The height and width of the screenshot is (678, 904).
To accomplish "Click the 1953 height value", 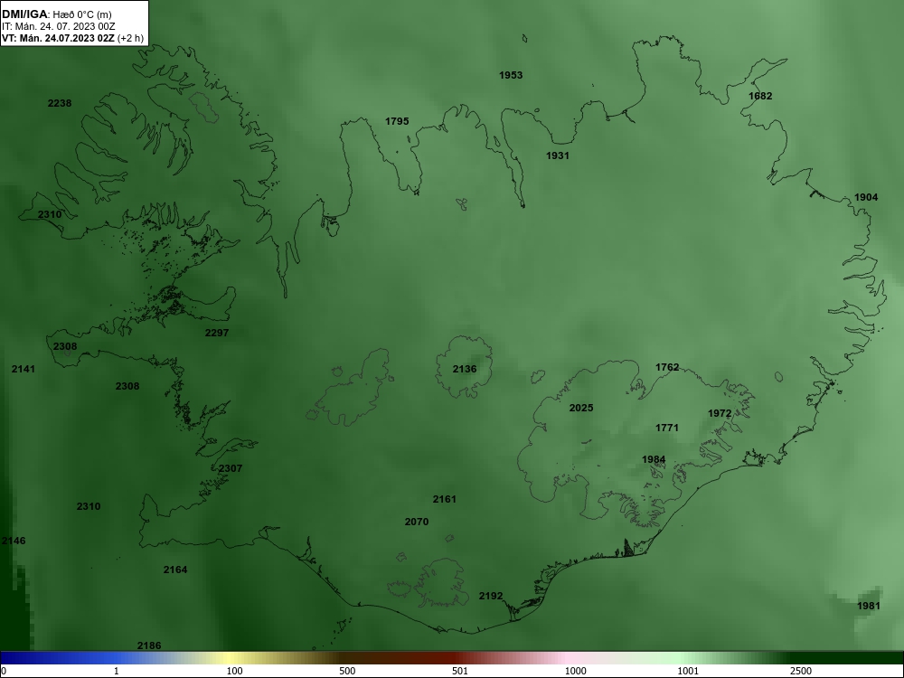I will tap(511, 75).
